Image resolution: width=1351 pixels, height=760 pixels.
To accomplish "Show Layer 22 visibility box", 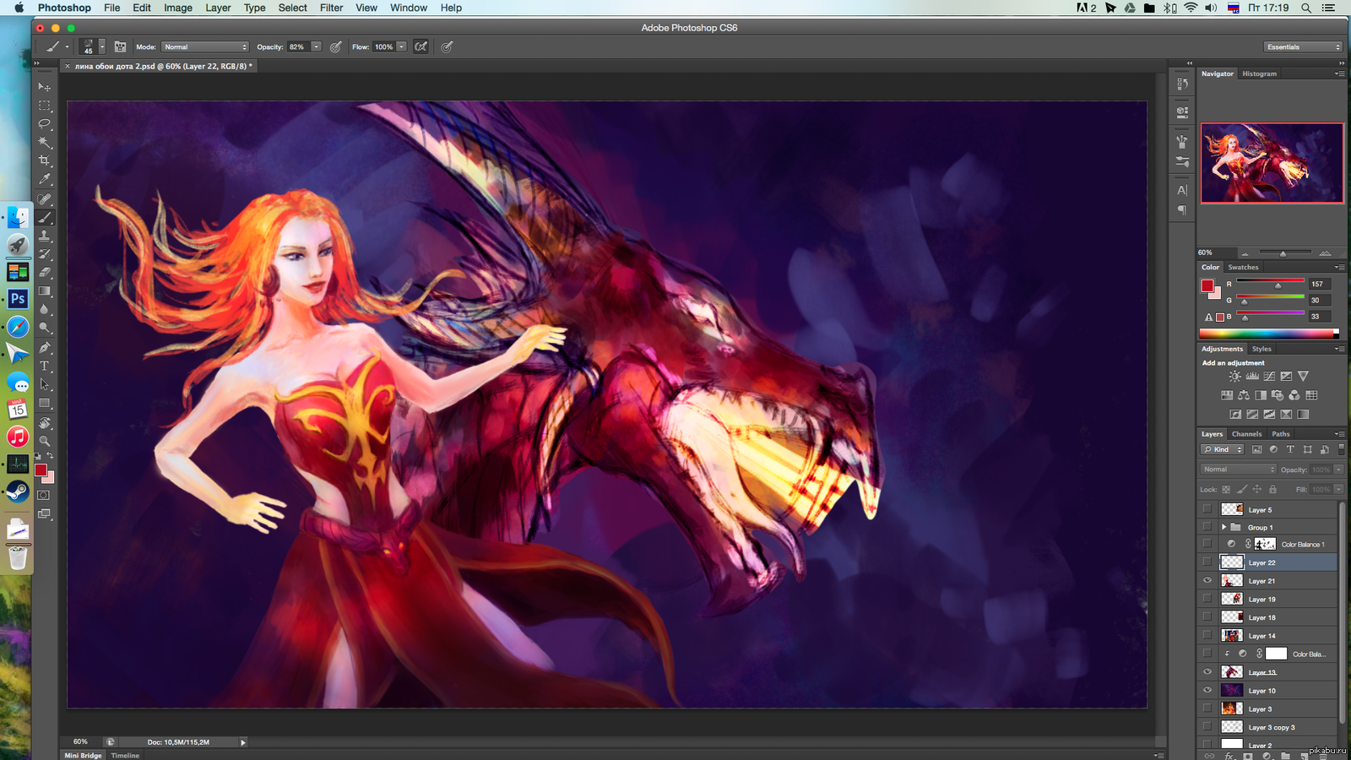I will point(1207,562).
